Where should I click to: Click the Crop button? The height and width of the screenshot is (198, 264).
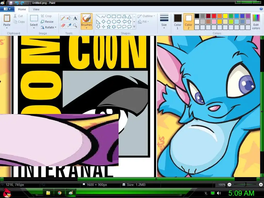46,16
